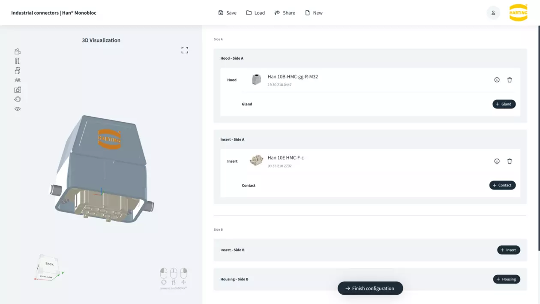Click part number 09 33 210 2702
The height and width of the screenshot is (304, 540).
279,166
